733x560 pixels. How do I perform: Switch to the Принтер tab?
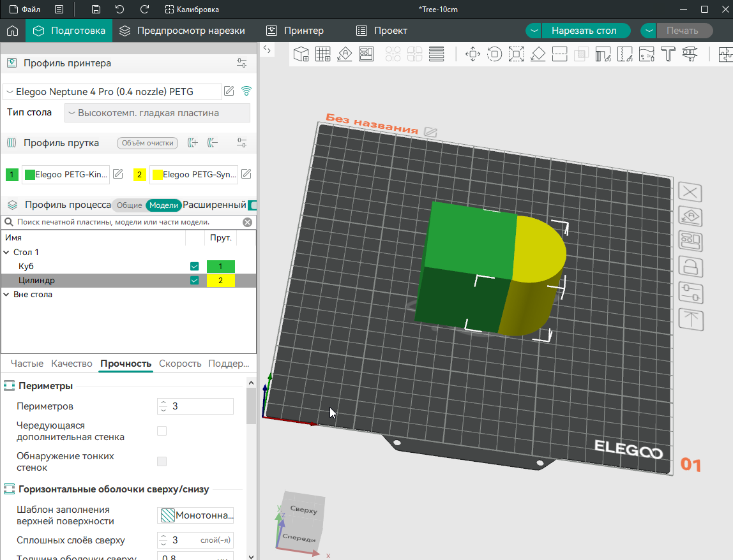tap(295, 31)
